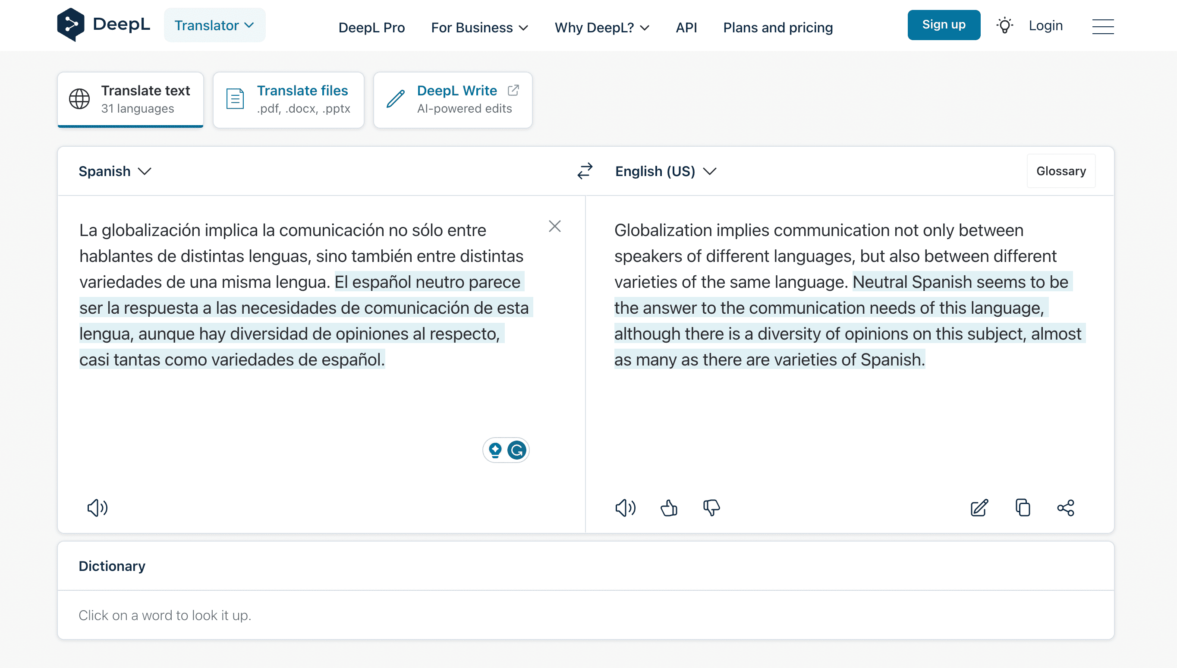Open the Spanish source language dropdown
The image size is (1177, 668).
pos(115,171)
